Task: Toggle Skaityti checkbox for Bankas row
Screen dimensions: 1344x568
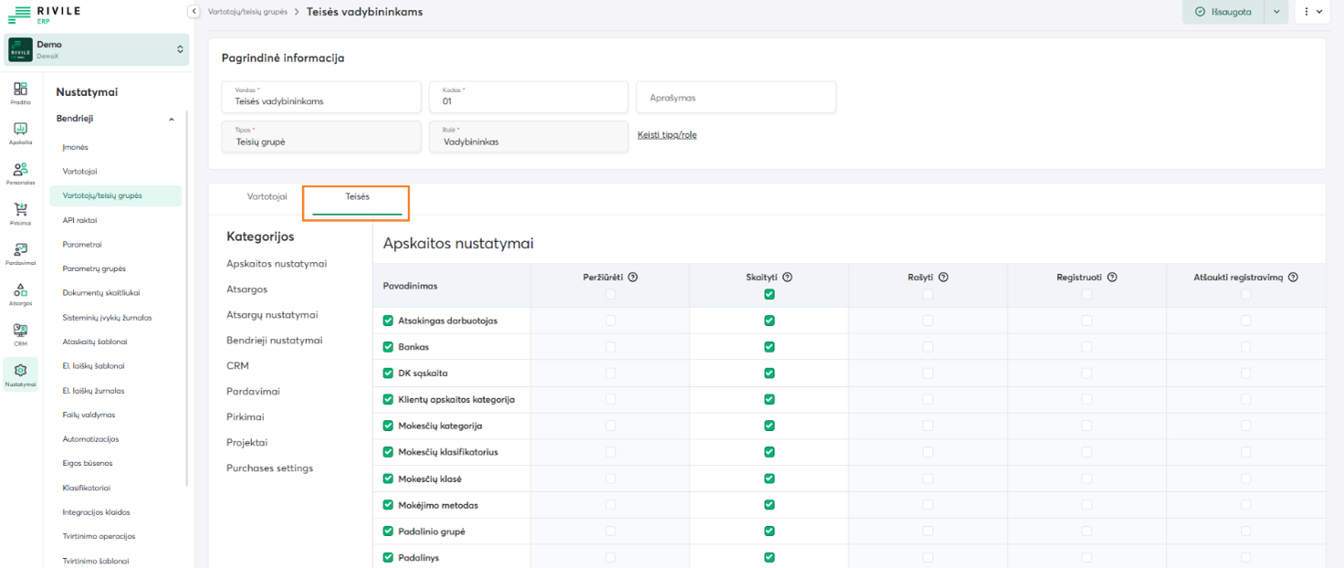Action: coord(770,347)
